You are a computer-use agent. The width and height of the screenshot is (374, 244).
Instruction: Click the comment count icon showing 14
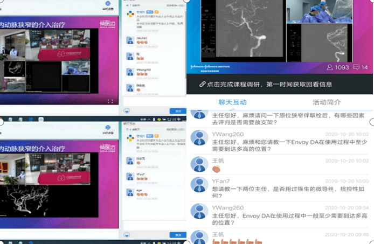tap(356, 67)
